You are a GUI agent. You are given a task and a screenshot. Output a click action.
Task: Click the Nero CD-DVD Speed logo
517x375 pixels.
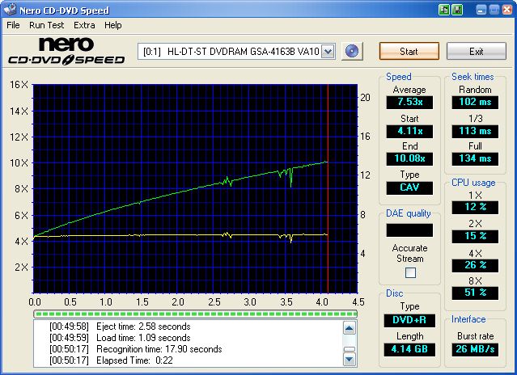[x=66, y=52]
